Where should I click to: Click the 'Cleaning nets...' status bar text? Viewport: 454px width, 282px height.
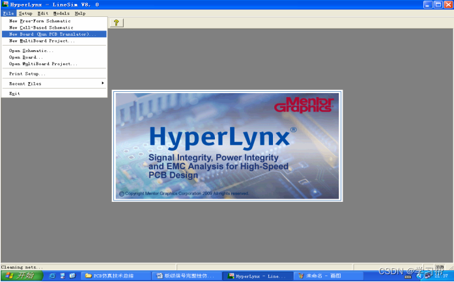(21, 267)
